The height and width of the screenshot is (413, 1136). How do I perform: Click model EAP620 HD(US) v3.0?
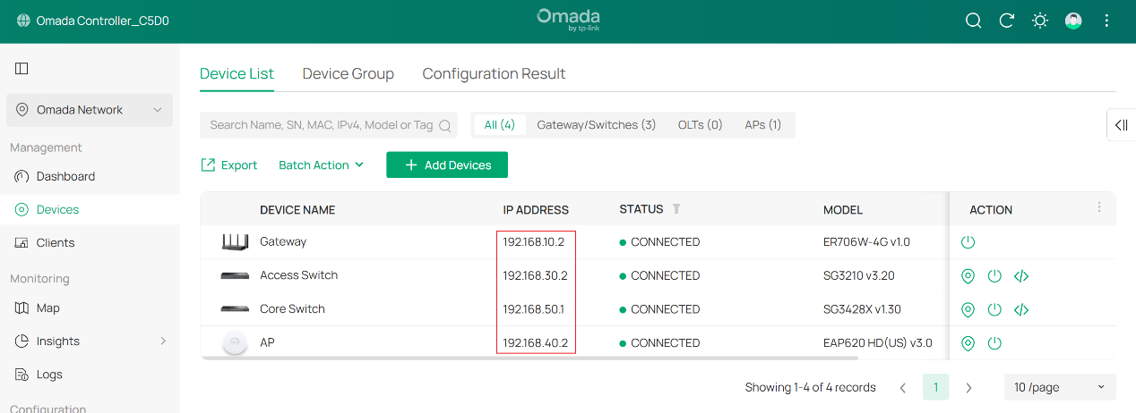878,342
